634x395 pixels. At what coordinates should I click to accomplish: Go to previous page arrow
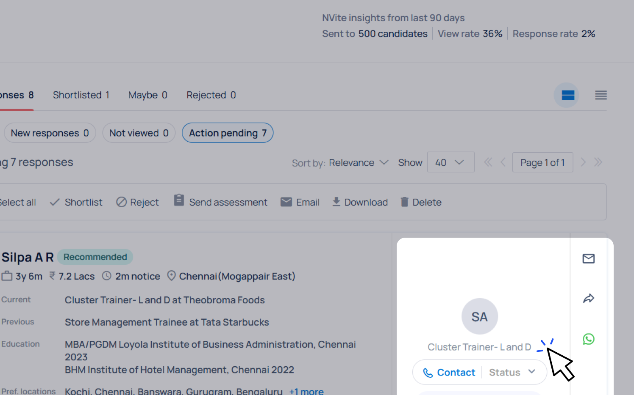[503, 162]
